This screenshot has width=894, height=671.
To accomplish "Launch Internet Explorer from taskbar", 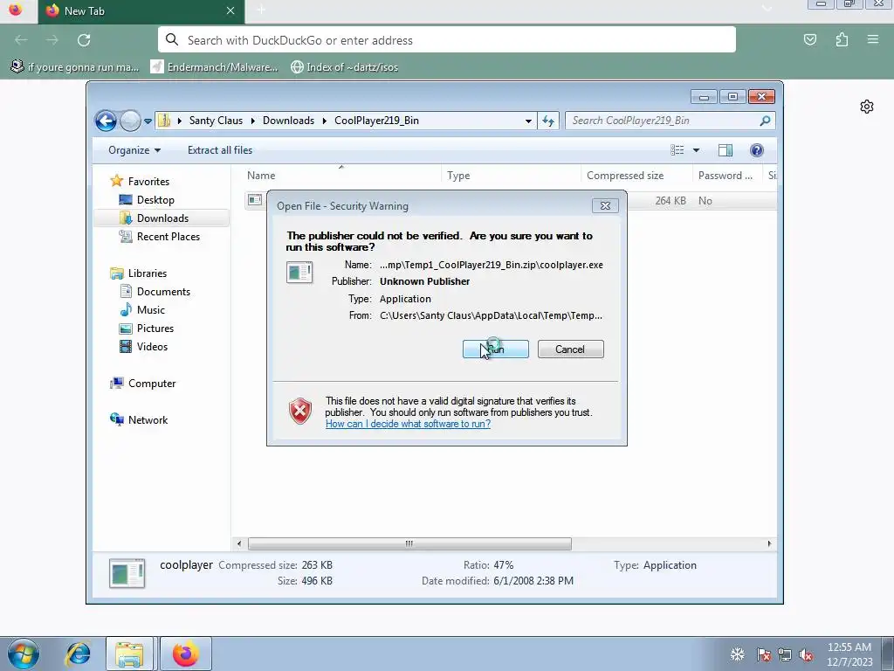I will [x=78, y=654].
